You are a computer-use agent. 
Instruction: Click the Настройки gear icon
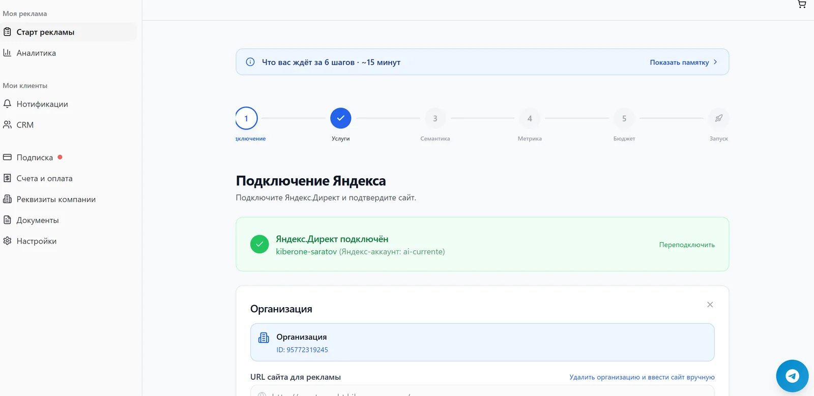click(7, 241)
